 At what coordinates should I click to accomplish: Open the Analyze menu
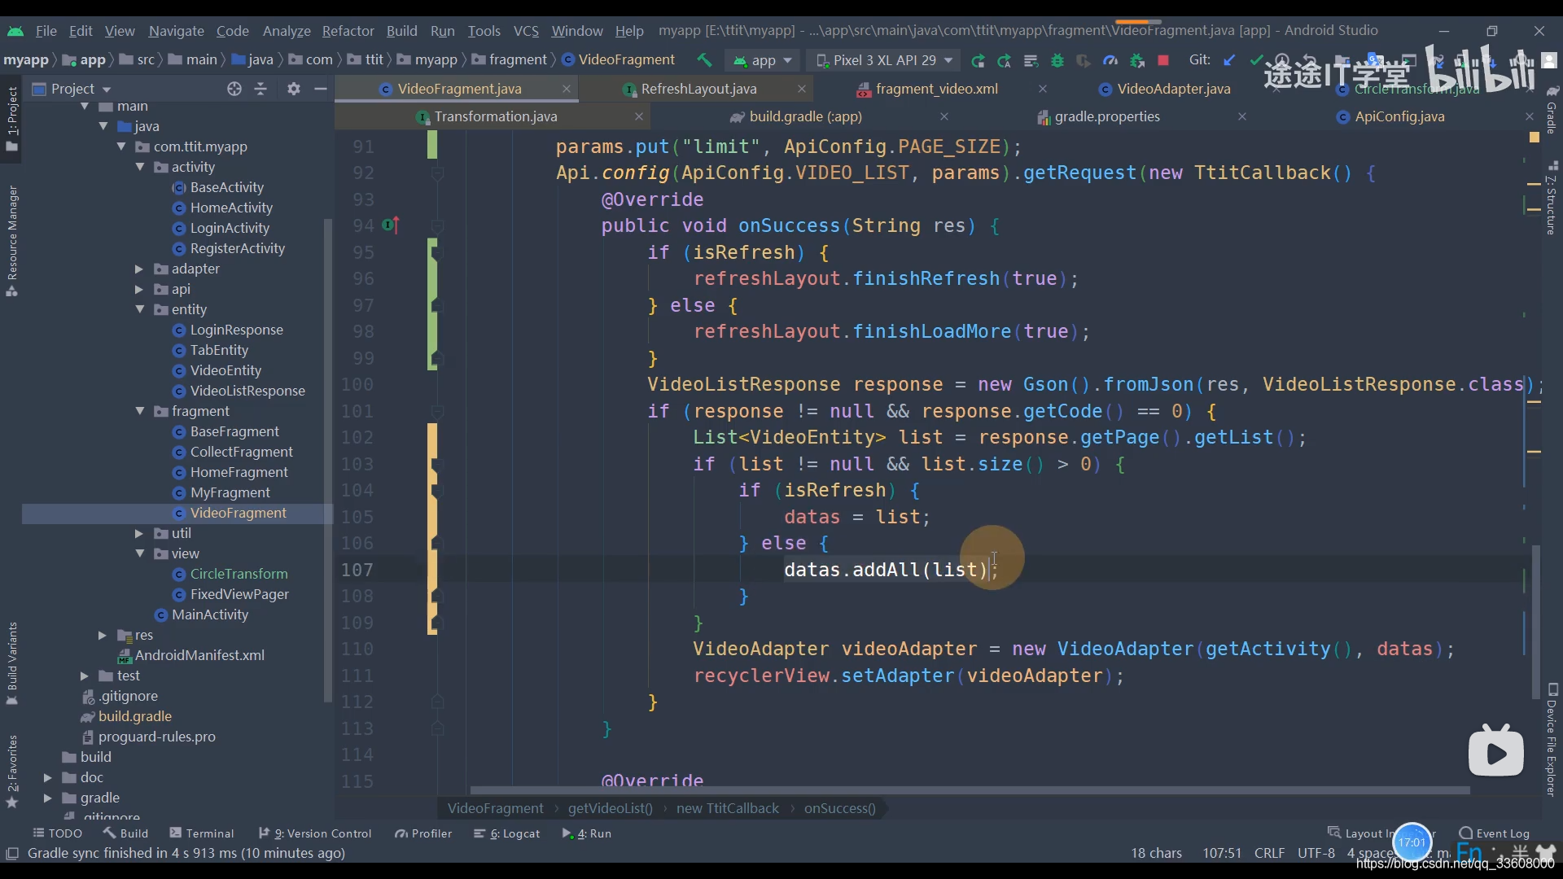[287, 31]
